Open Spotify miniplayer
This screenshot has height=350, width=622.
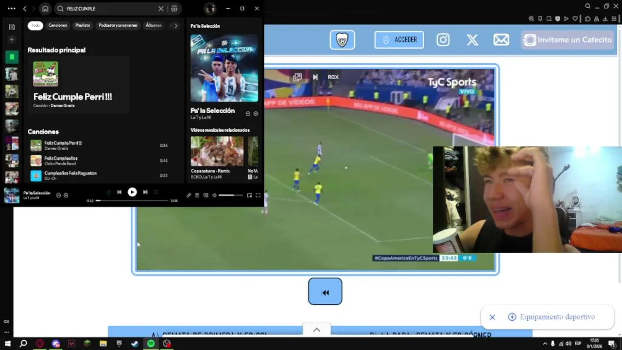pyautogui.click(x=249, y=195)
